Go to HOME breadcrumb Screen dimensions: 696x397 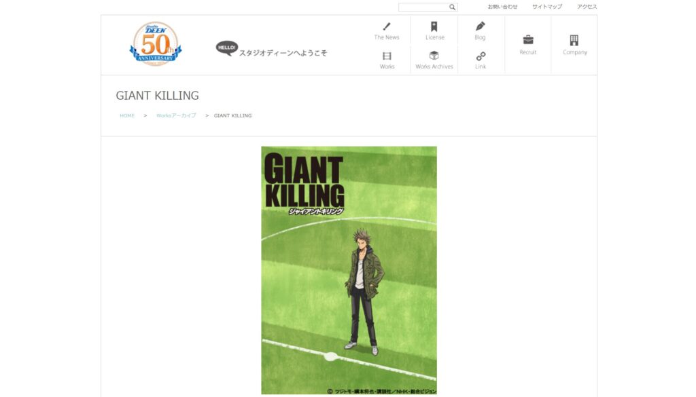click(127, 115)
